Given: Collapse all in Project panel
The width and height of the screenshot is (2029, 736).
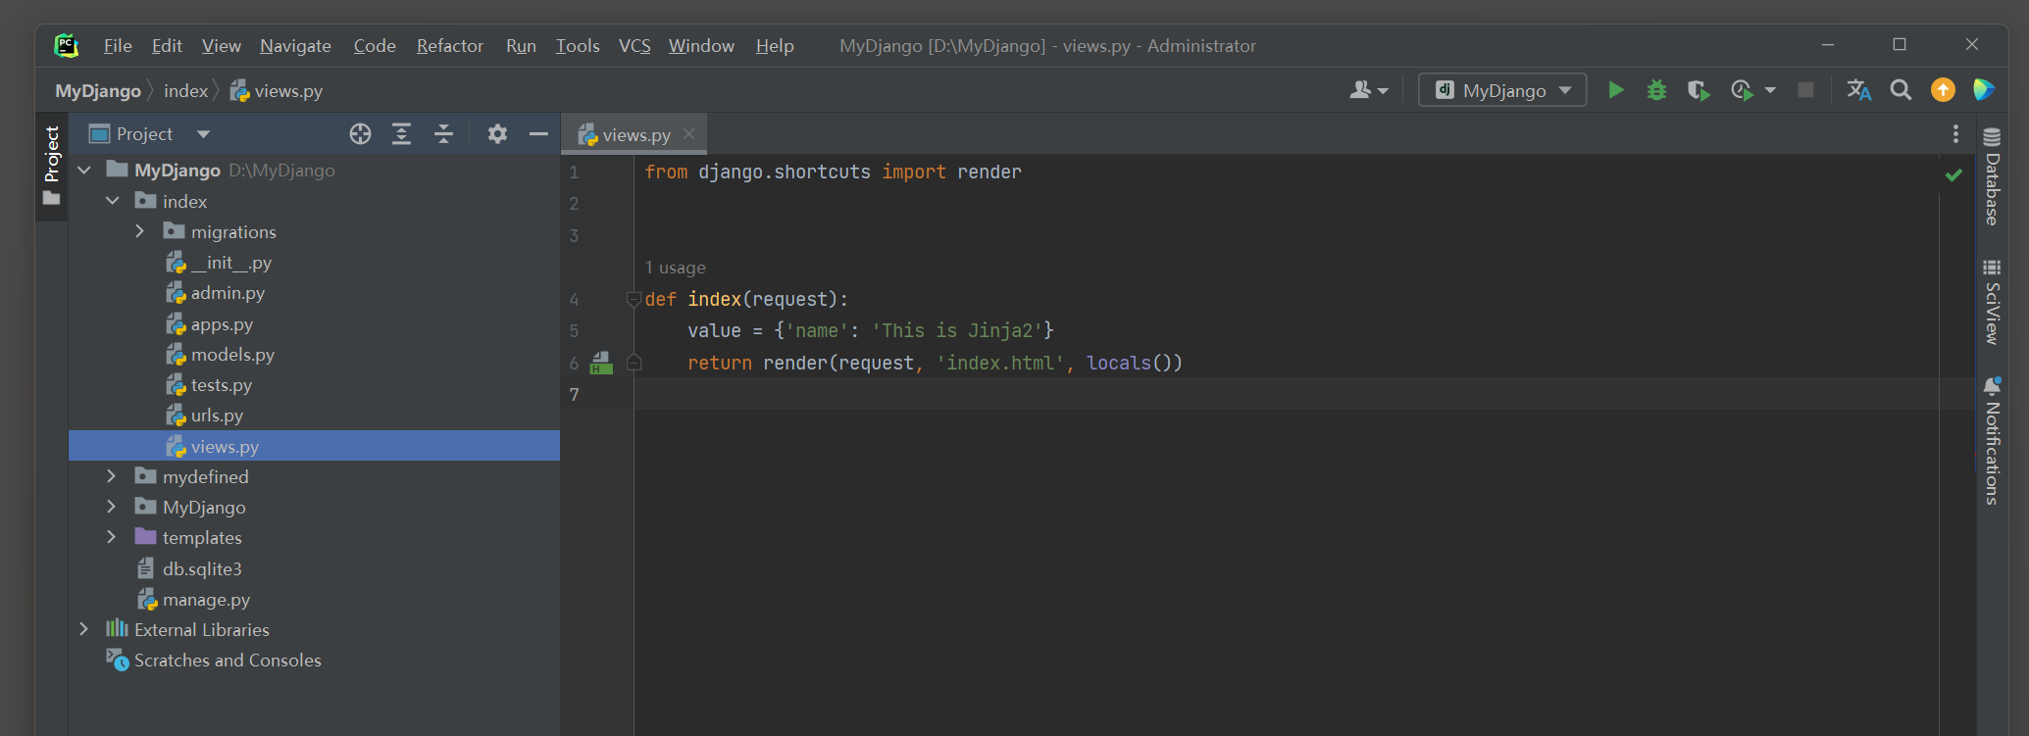Looking at the screenshot, I should coord(443,134).
